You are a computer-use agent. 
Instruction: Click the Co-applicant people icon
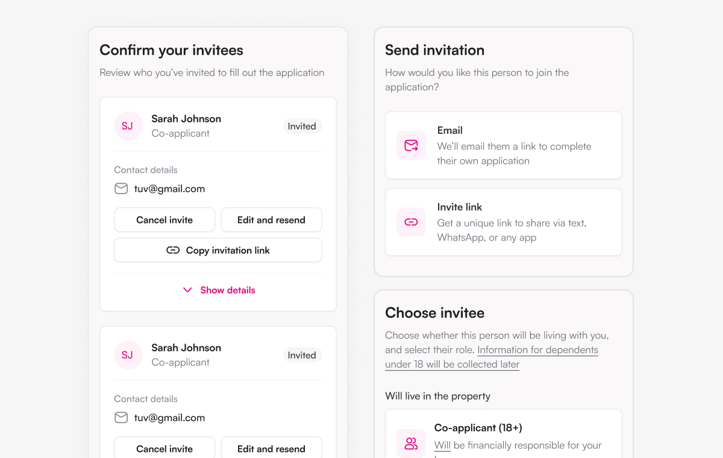[411, 444]
